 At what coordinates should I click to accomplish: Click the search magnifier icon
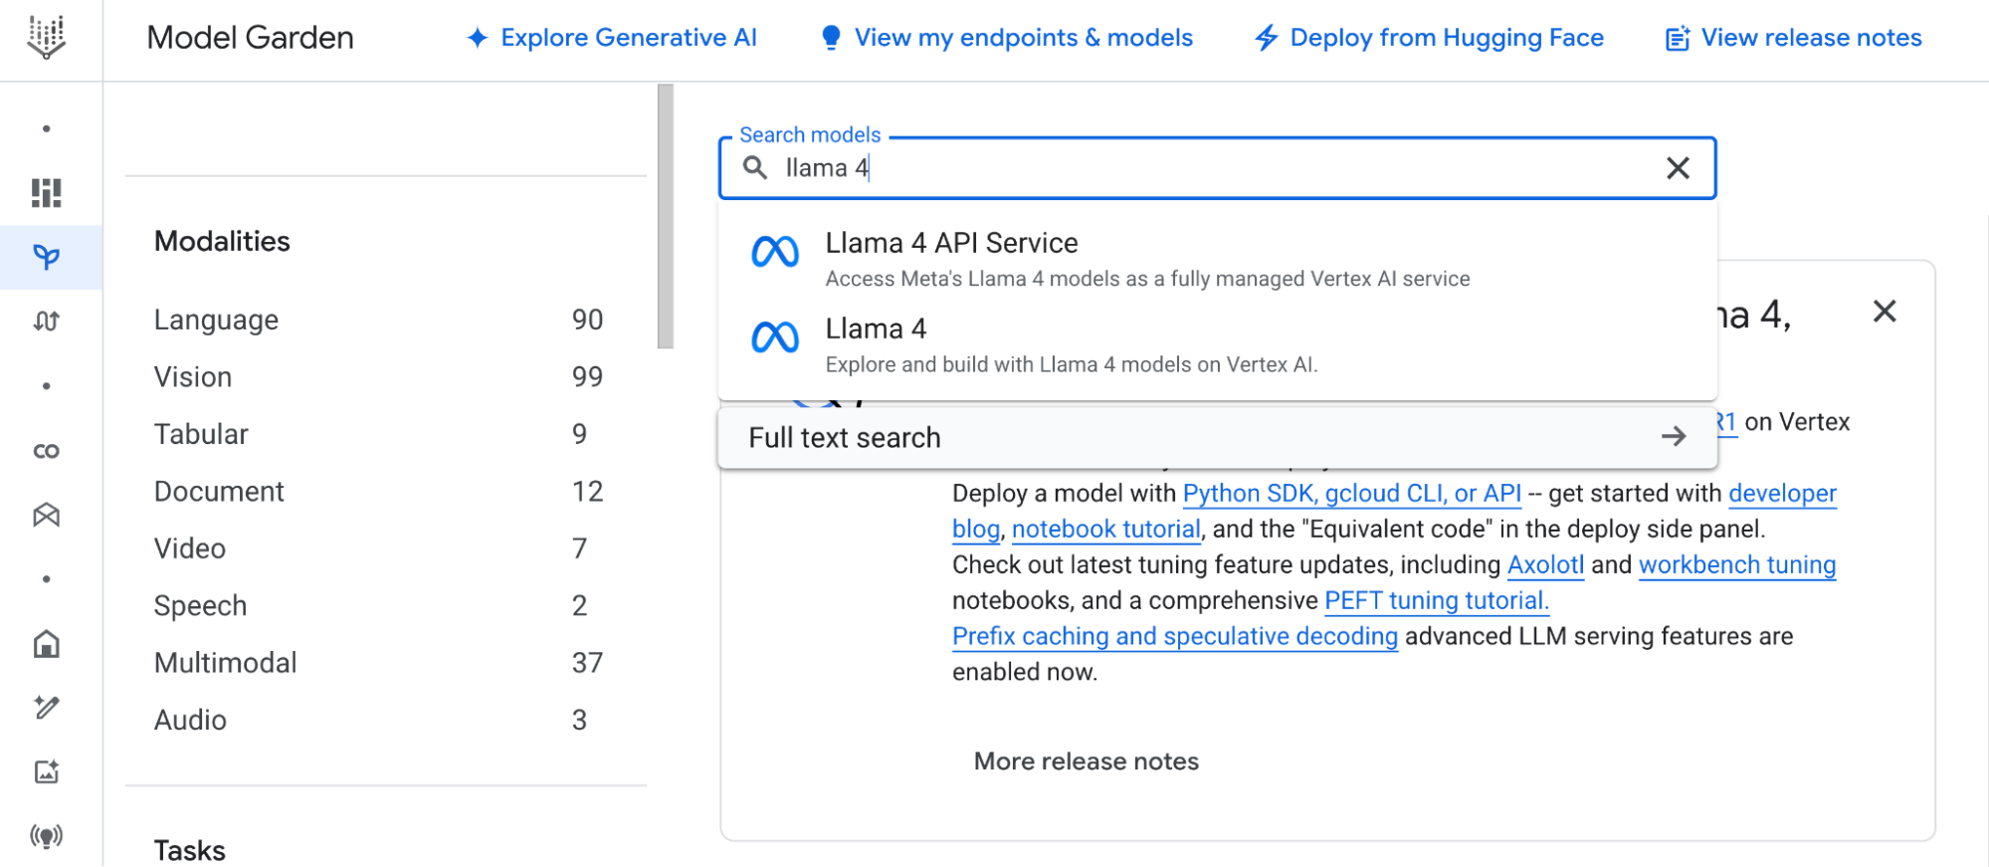(x=755, y=167)
